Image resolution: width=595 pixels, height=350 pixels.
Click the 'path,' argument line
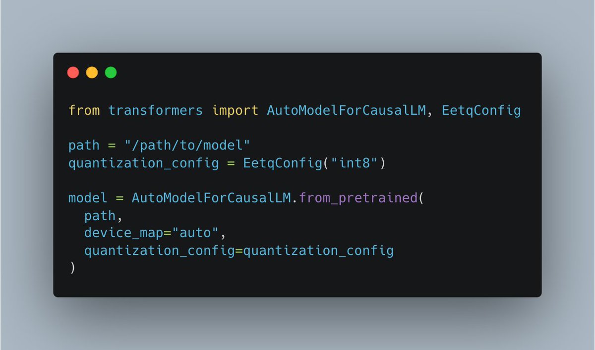103,216
